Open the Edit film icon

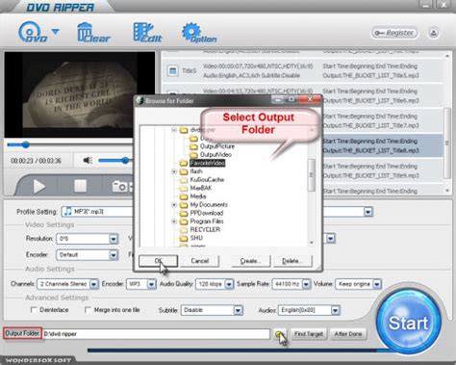click(147, 33)
